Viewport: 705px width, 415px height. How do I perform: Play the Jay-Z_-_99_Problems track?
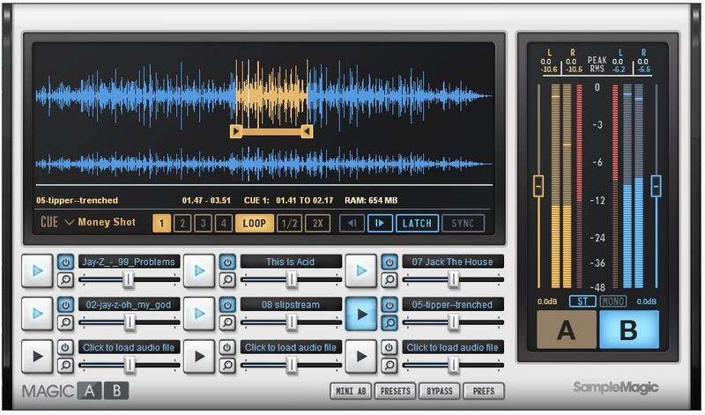pyautogui.click(x=37, y=270)
